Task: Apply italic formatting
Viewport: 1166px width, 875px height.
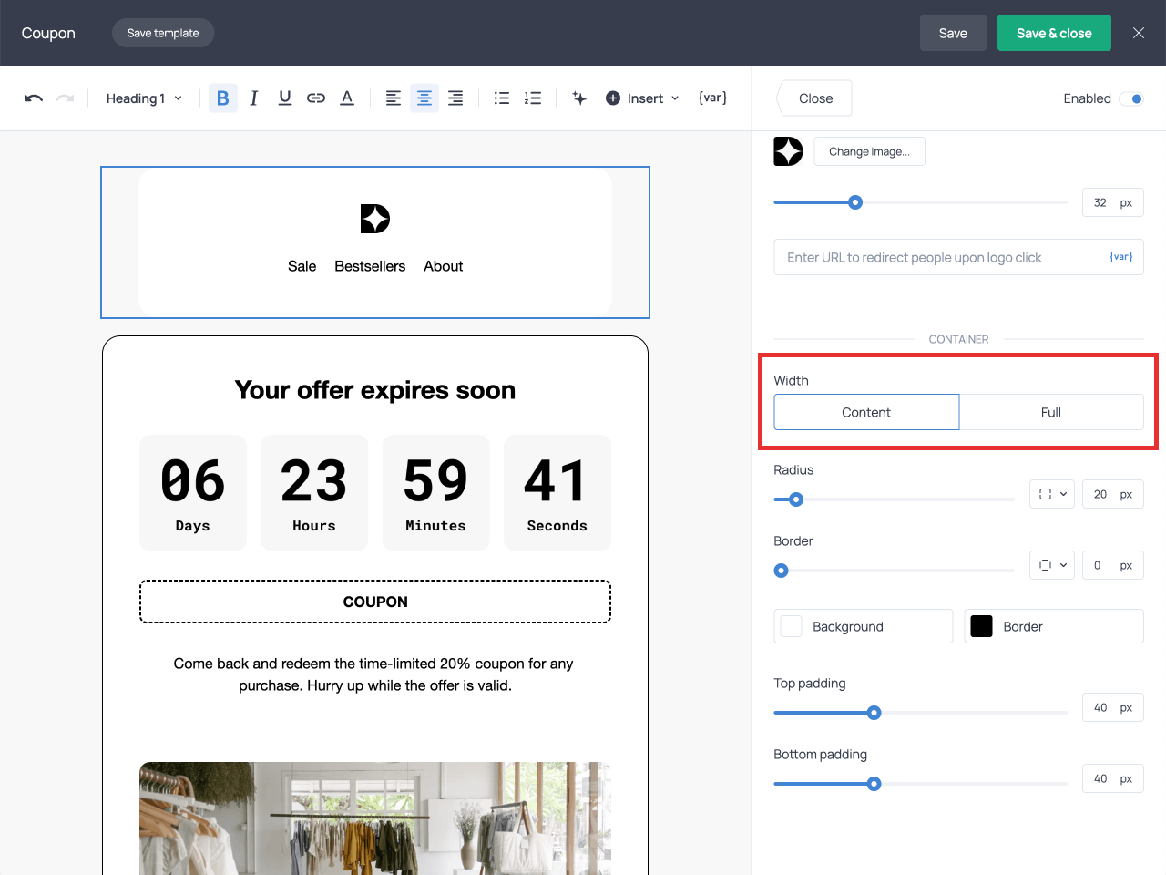Action: pos(254,98)
